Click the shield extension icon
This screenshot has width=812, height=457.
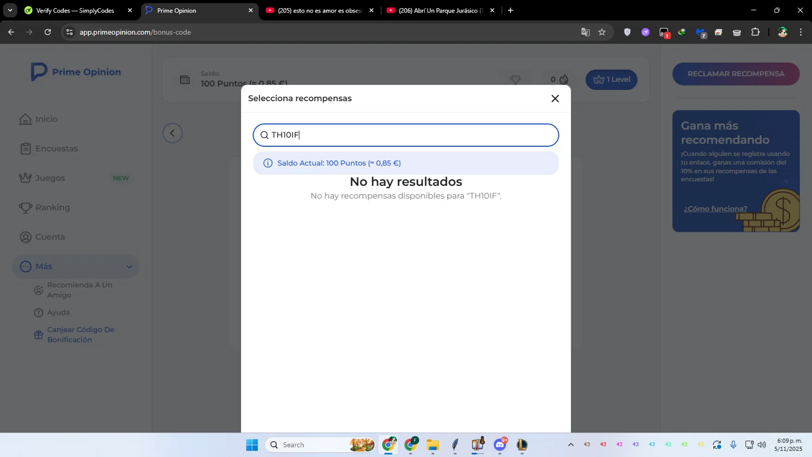click(627, 32)
